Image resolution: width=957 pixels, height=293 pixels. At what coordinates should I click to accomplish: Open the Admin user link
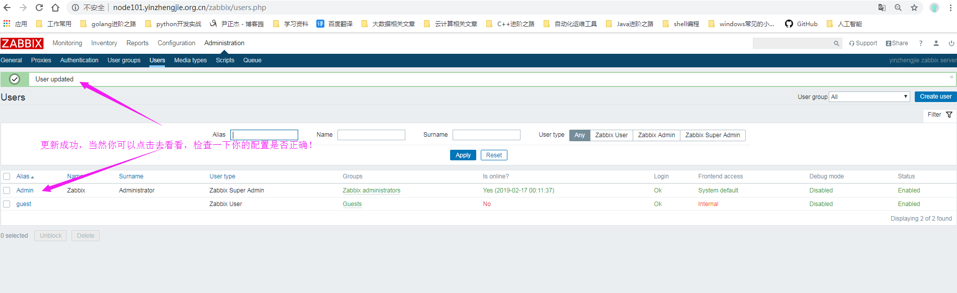click(x=25, y=190)
